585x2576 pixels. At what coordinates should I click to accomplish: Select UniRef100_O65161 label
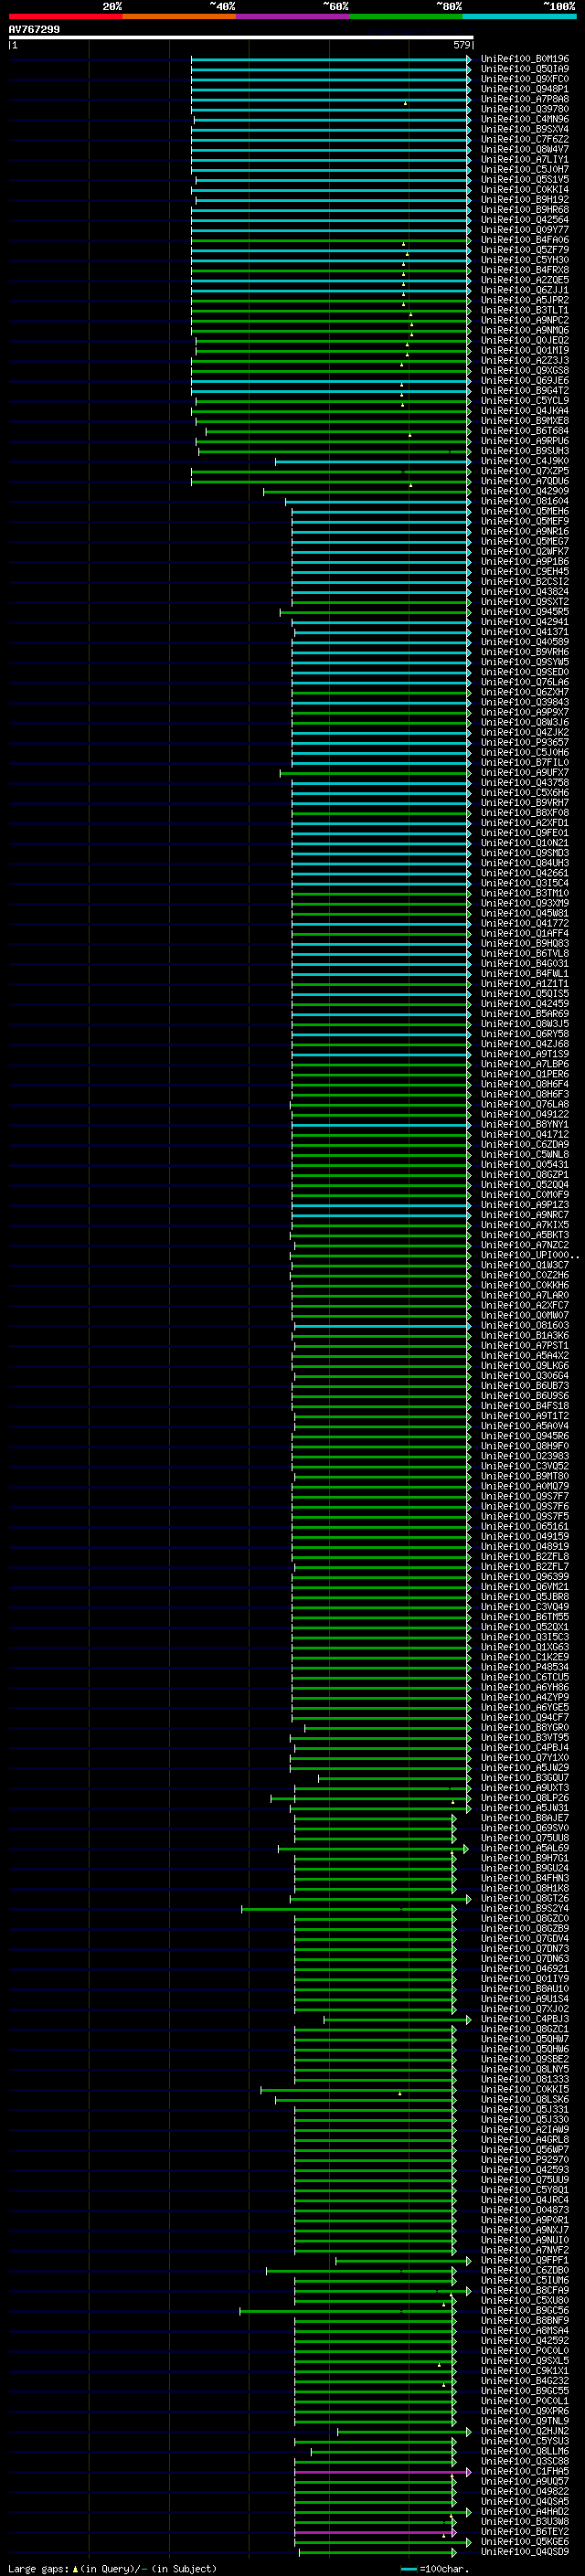pos(525,1526)
